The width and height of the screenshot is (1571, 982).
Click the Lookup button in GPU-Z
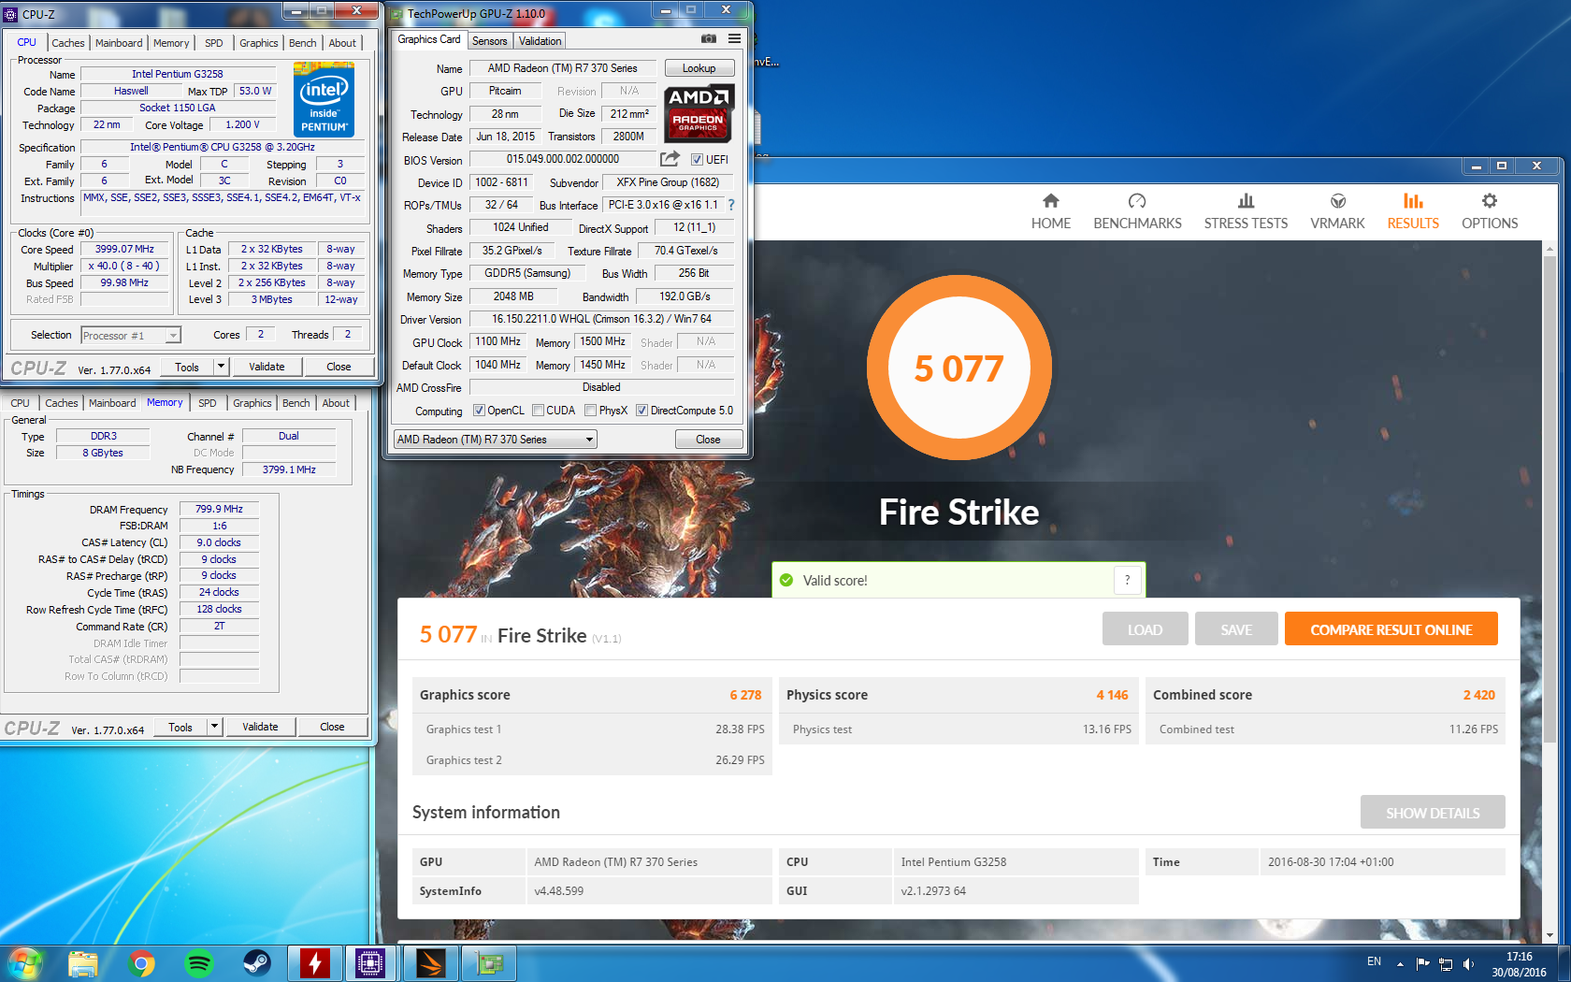click(x=699, y=68)
